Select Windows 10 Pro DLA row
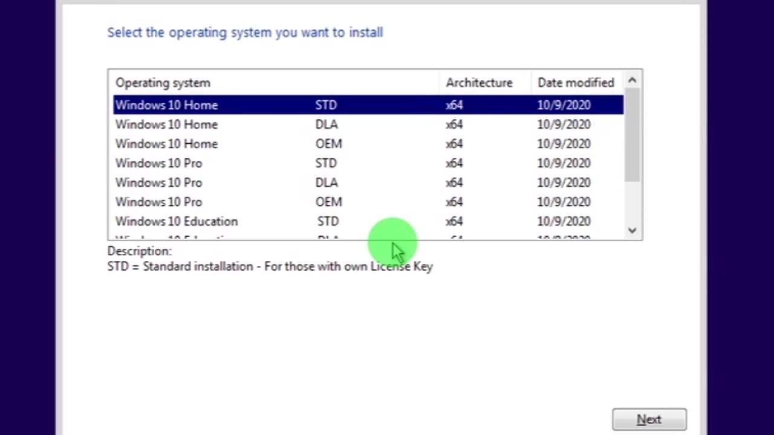 point(368,182)
